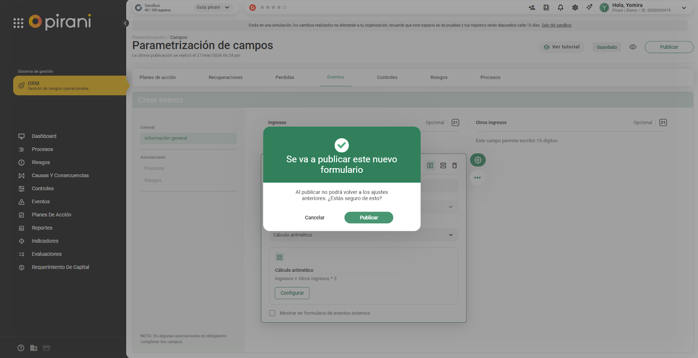Click help question mark icon in sidebar
This screenshot has width=698, height=358.
(21, 348)
